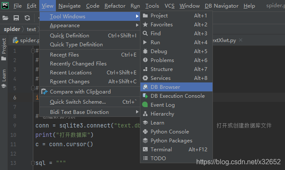
Task: Open the DB Navigator menu
Action: coord(221,6)
